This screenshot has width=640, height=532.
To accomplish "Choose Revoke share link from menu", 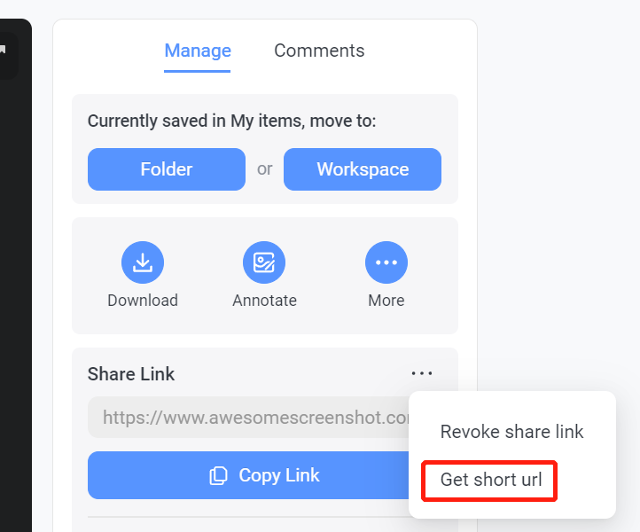I will coord(511,432).
